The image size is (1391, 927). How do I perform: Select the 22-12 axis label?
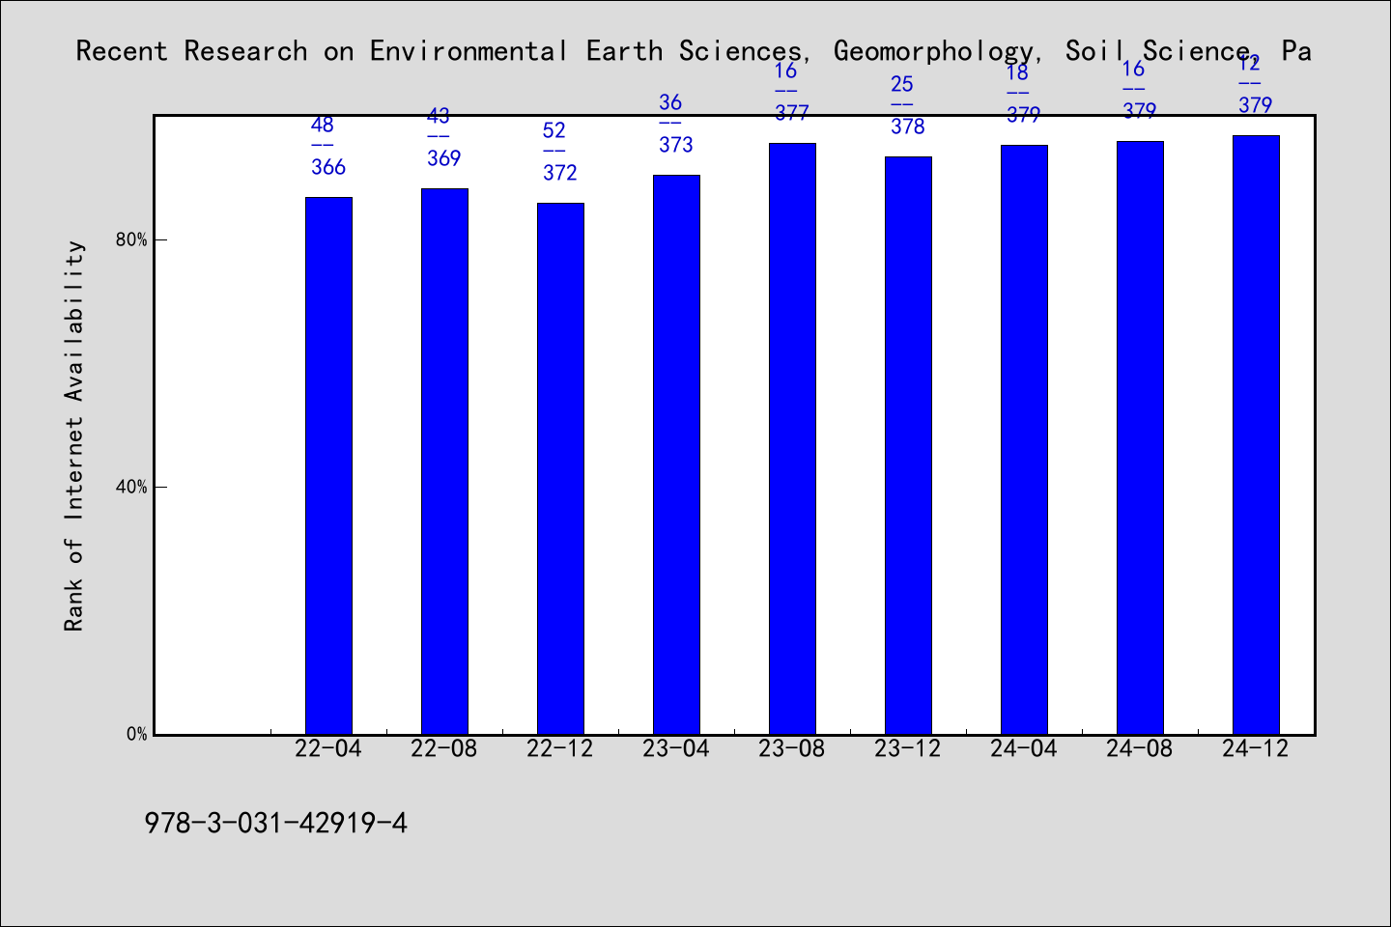[560, 748]
